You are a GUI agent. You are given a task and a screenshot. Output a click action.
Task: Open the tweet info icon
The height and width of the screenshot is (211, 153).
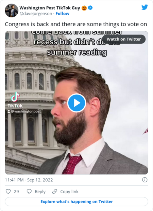pos(145,180)
